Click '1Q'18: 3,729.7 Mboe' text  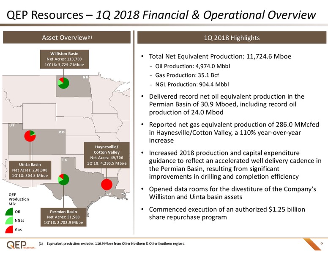click(64, 65)
